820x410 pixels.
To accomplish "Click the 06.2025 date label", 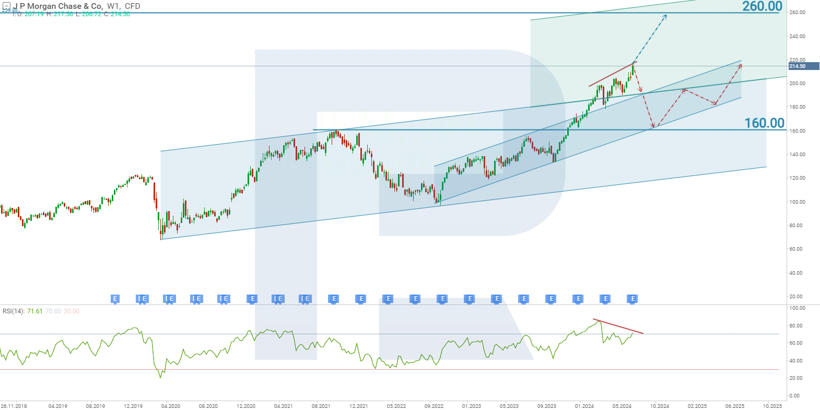I will [735, 406].
